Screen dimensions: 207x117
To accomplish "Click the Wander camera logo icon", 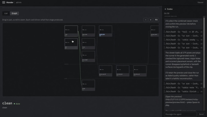I will [4, 2].
